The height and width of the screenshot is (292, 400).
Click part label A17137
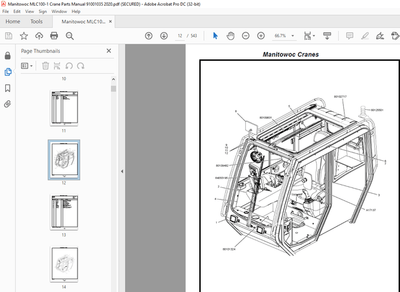(x=371, y=210)
